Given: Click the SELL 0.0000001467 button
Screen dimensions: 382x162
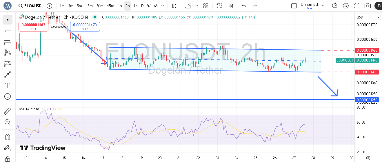Looking at the screenshot, I should (33, 27).
